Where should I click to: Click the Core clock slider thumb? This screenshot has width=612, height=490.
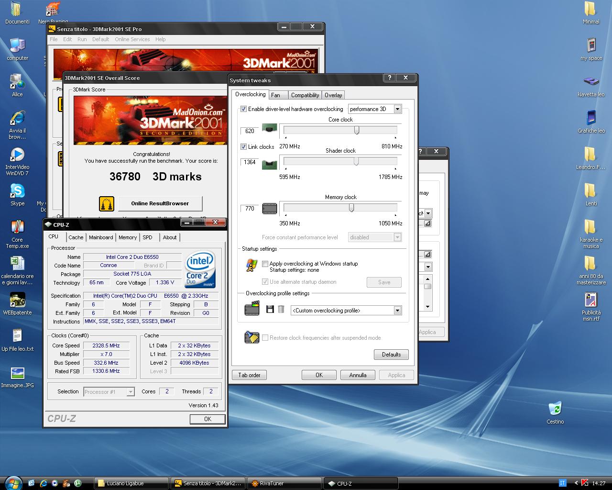(x=357, y=130)
